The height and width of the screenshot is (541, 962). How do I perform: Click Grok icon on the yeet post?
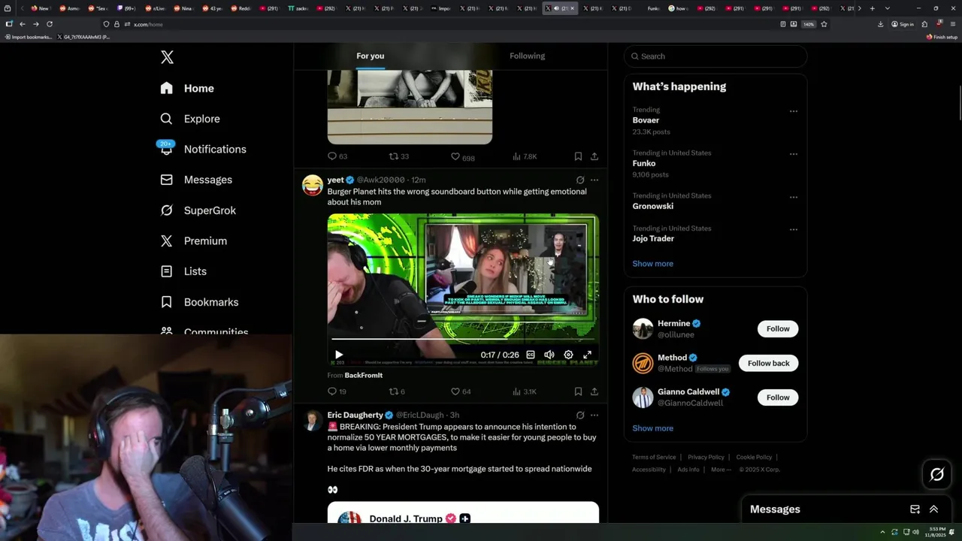coord(580,180)
